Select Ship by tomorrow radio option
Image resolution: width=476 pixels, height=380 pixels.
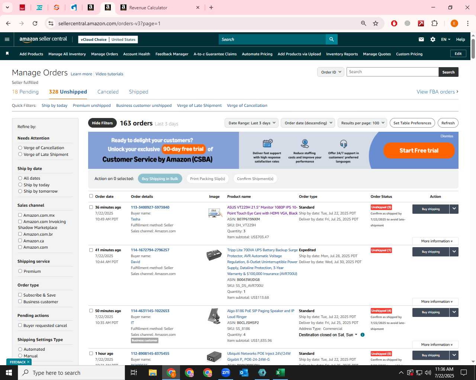pyautogui.click(x=20, y=191)
